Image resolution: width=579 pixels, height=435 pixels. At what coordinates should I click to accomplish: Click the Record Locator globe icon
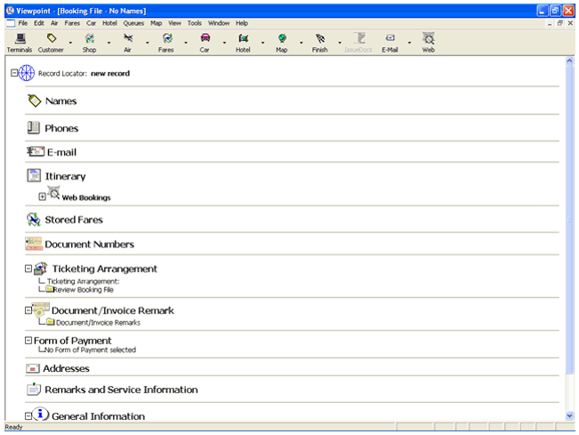[x=27, y=73]
